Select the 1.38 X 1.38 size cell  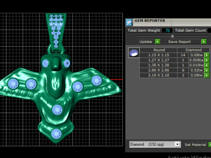[159, 65]
